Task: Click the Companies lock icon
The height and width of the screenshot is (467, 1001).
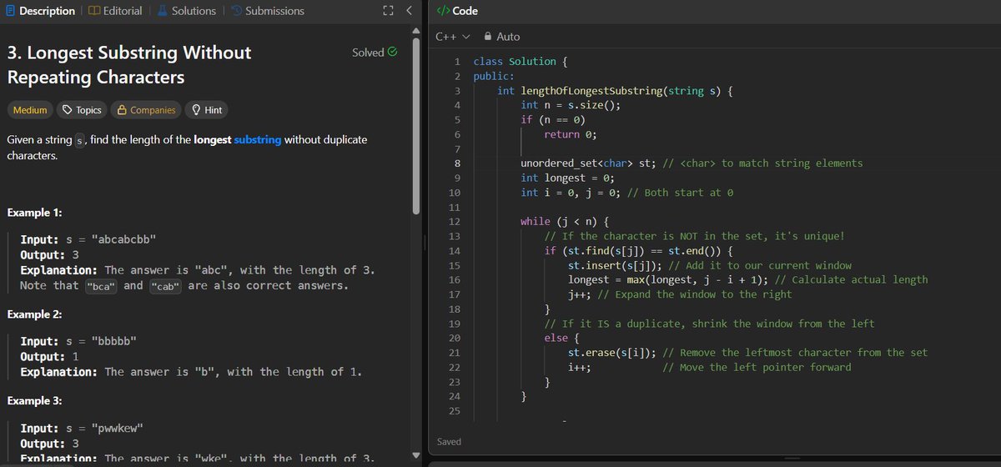Action: pos(122,110)
